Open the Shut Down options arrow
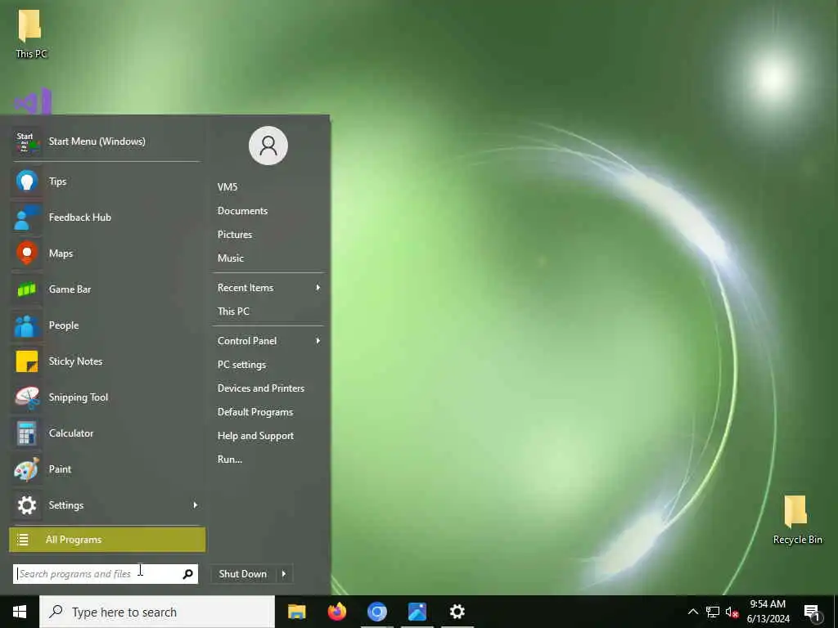This screenshot has width=838, height=628. 284,574
